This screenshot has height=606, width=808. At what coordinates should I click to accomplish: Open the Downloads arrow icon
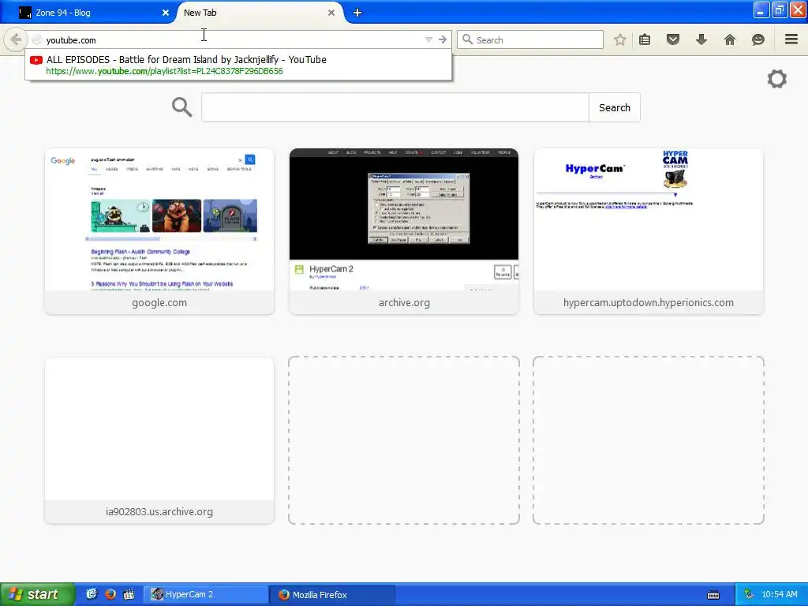point(701,39)
